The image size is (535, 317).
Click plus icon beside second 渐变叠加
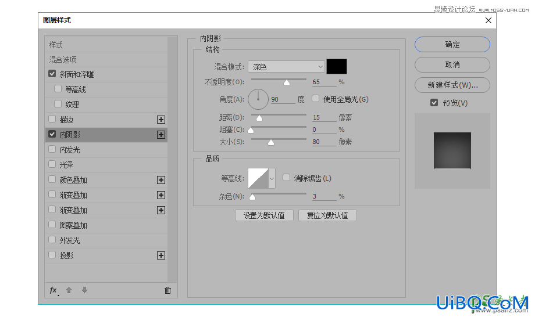[x=161, y=210]
